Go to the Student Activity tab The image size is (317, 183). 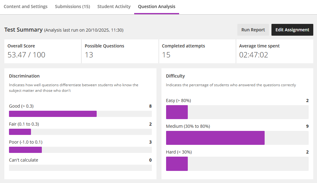[x=114, y=7]
